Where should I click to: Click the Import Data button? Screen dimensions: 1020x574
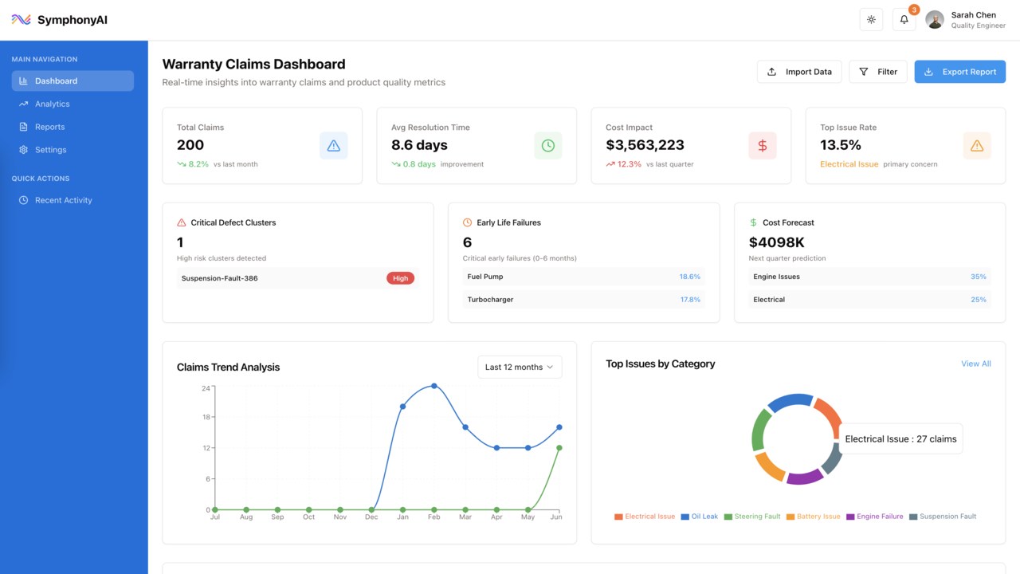tap(798, 72)
